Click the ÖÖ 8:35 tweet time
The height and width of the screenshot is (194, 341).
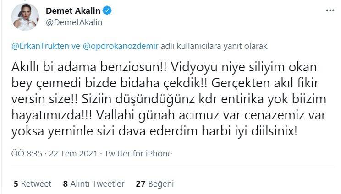[27, 154]
